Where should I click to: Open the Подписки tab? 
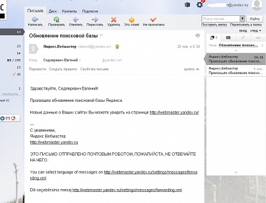click(x=90, y=11)
